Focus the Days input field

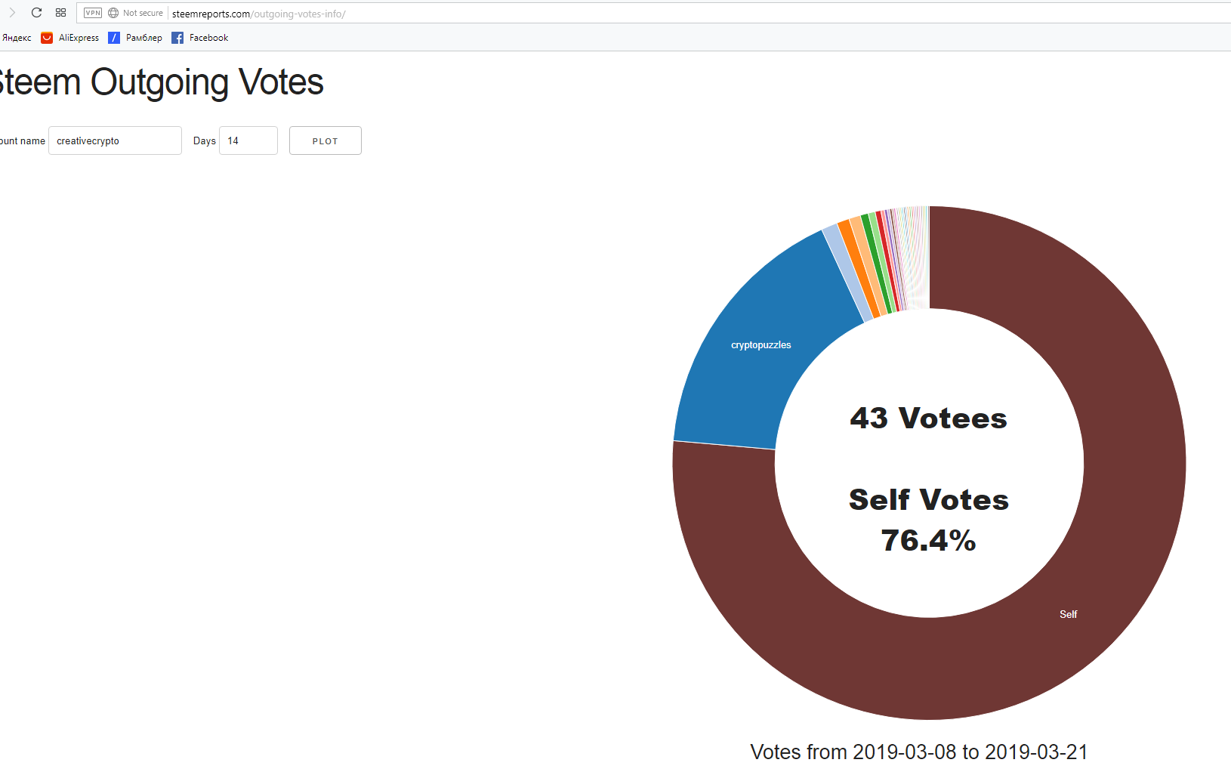[248, 140]
